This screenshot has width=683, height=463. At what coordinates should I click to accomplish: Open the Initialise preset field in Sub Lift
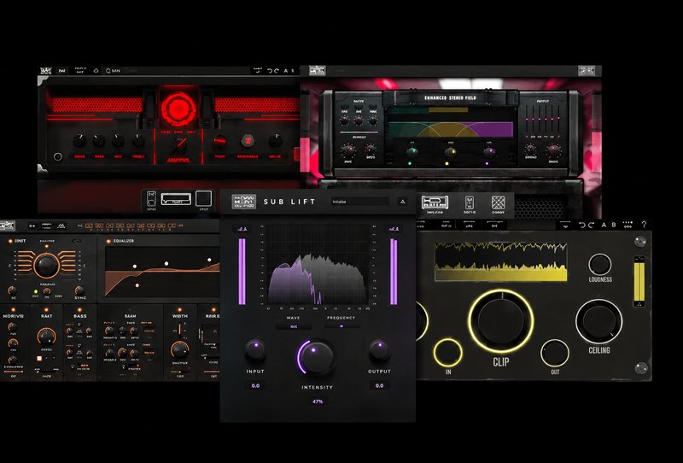[x=360, y=202]
